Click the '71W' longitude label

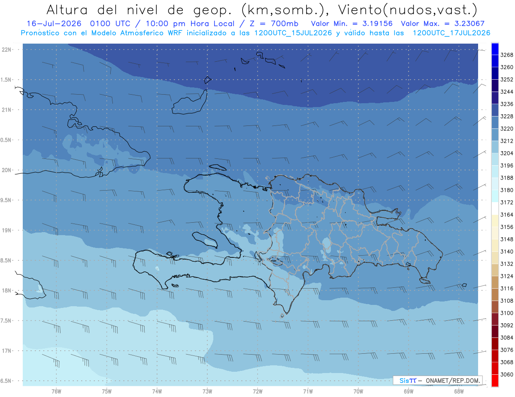[x=308, y=391]
